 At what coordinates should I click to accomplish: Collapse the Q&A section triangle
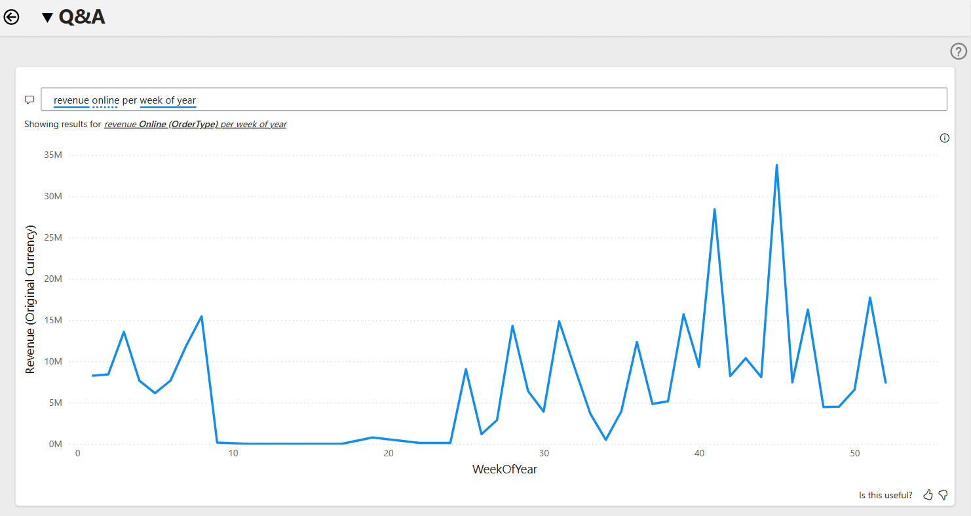click(x=47, y=18)
